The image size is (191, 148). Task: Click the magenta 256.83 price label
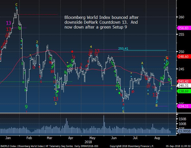(x=184, y=28)
